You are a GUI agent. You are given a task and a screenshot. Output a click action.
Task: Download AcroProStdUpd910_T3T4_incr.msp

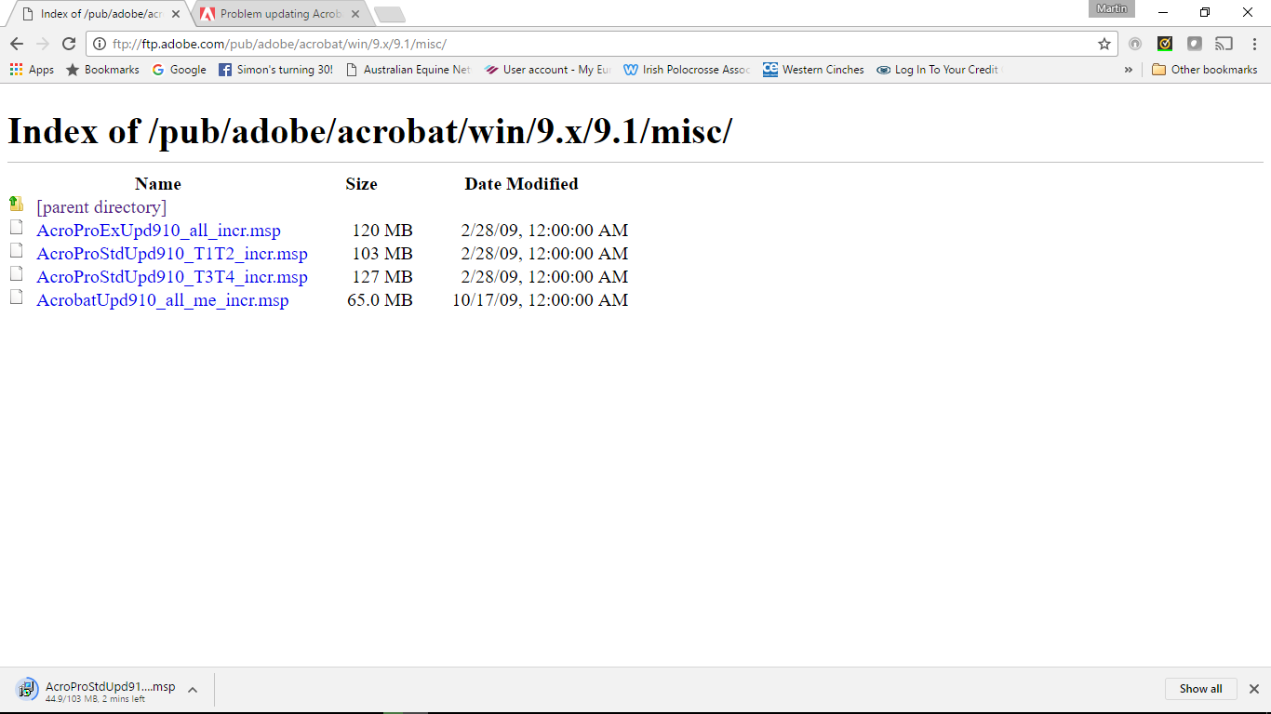[x=172, y=277]
